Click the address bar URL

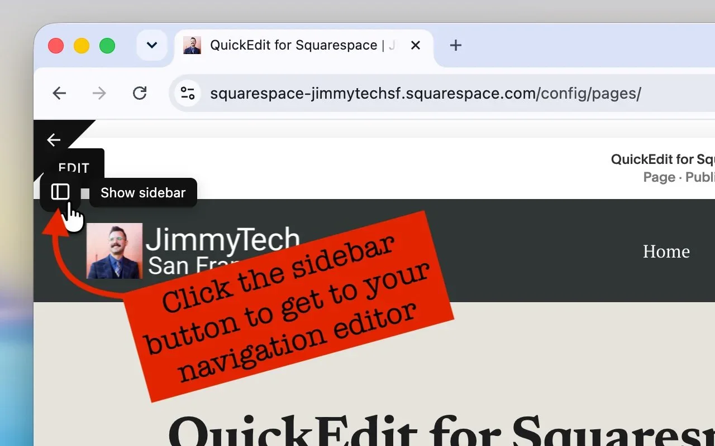coord(426,94)
